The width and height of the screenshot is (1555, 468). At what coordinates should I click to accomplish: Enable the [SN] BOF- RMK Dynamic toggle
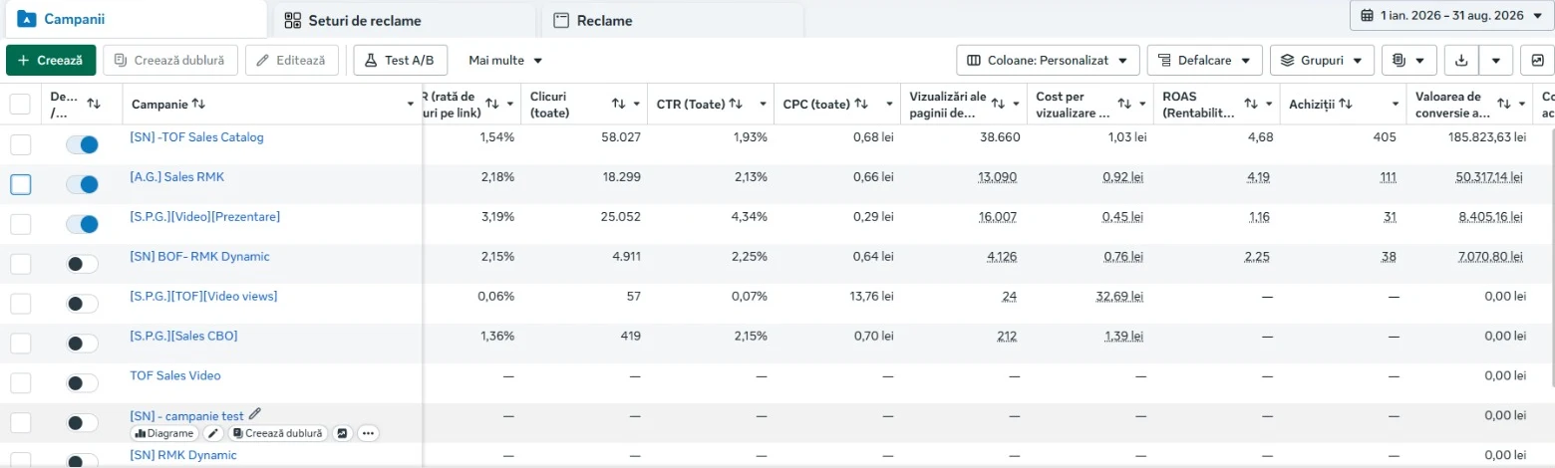[x=82, y=264]
